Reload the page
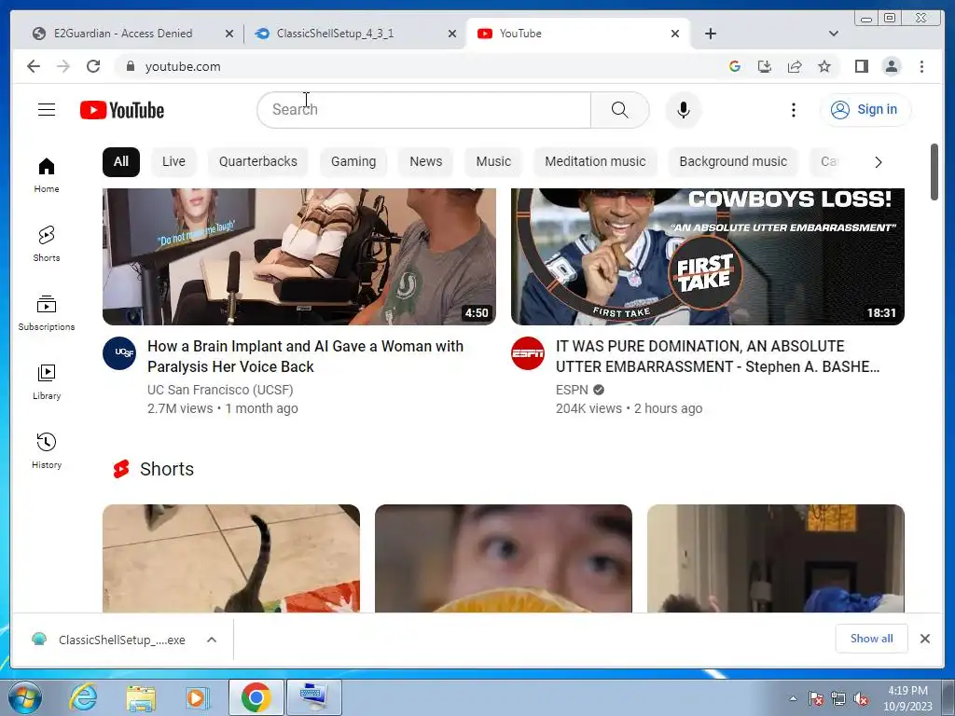Viewport: 955px width, 716px height. click(93, 66)
